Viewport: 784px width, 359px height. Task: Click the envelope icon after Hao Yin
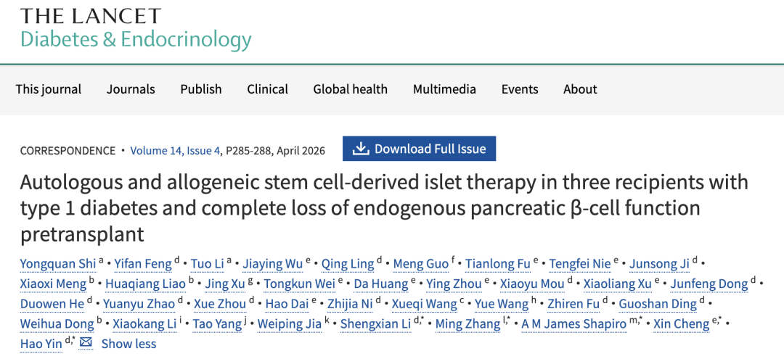click(x=86, y=342)
